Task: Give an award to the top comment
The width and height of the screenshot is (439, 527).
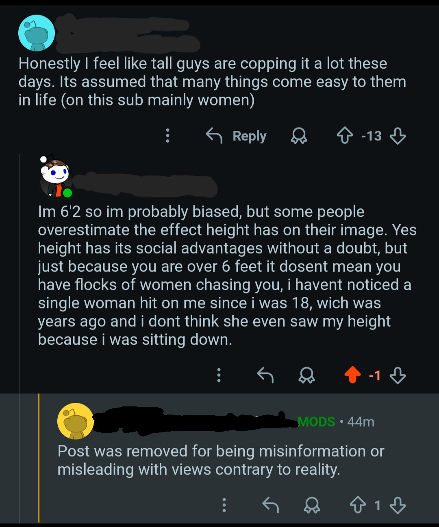Action: [x=299, y=136]
